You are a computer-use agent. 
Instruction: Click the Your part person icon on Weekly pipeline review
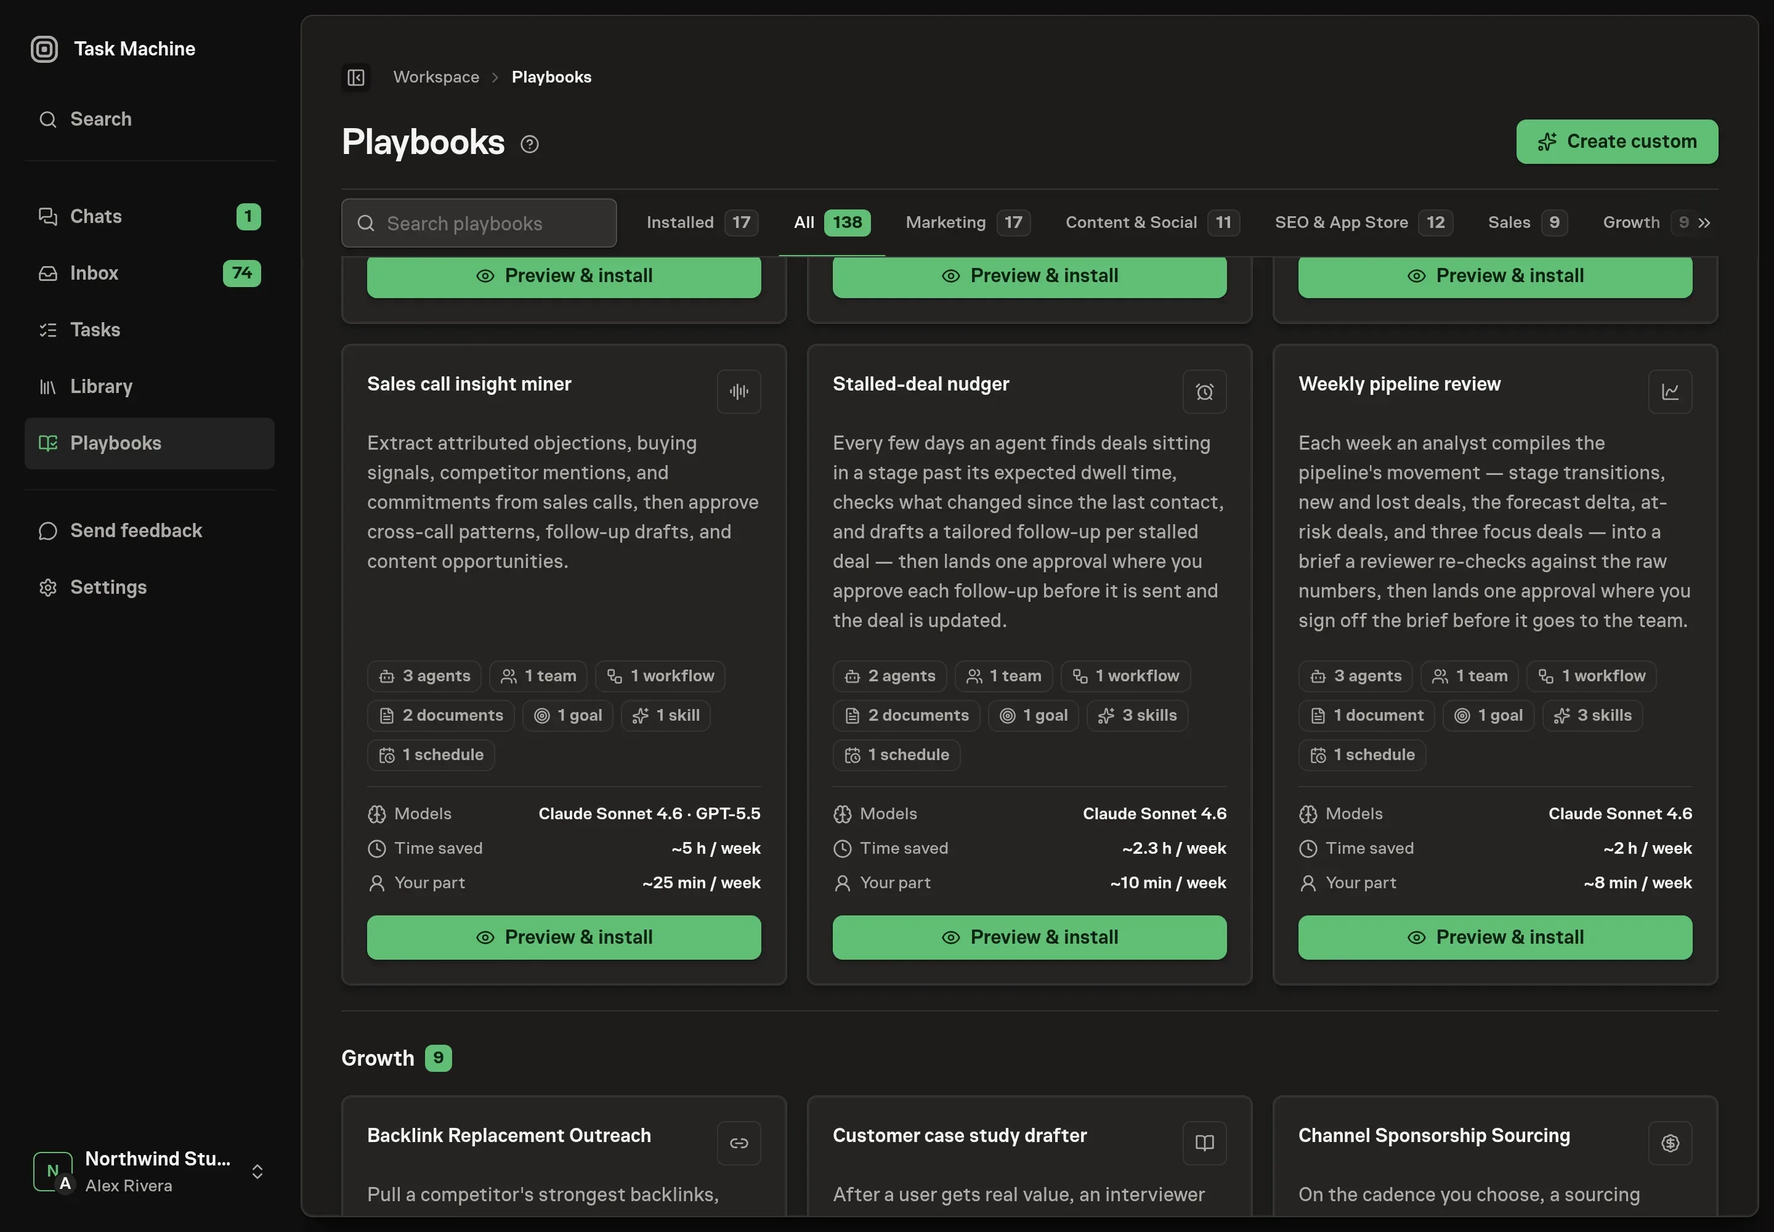coord(1308,883)
